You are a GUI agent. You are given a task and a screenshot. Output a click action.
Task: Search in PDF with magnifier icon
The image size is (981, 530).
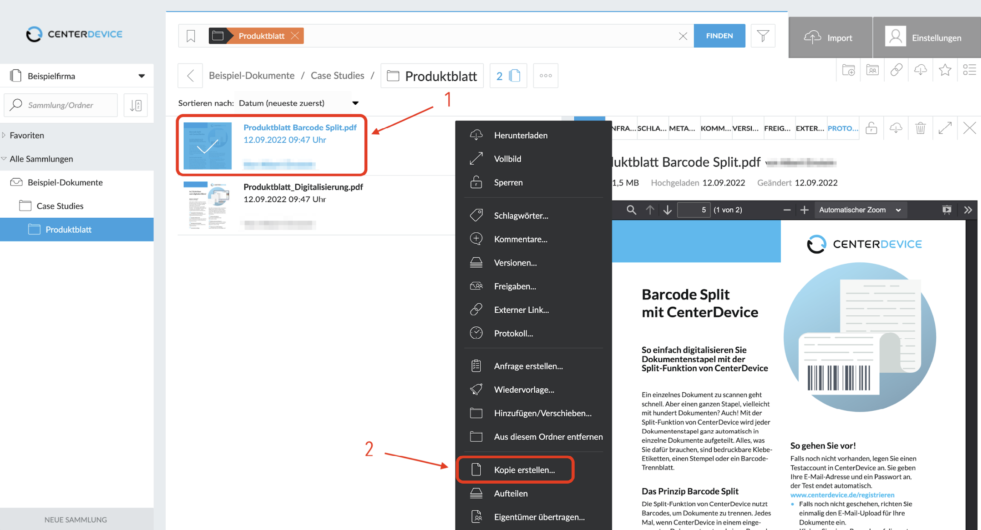coord(631,210)
